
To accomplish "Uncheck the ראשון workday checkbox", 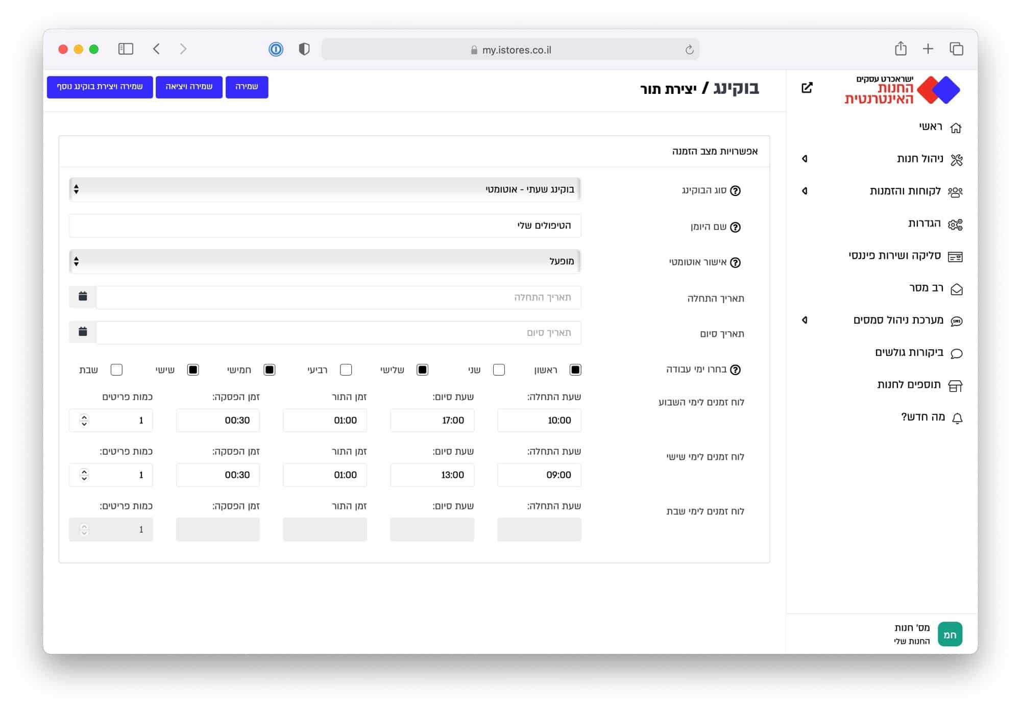I will 575,370.
